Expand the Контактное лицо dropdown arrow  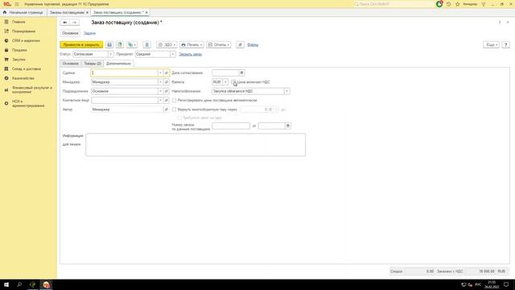click(160, 100)
